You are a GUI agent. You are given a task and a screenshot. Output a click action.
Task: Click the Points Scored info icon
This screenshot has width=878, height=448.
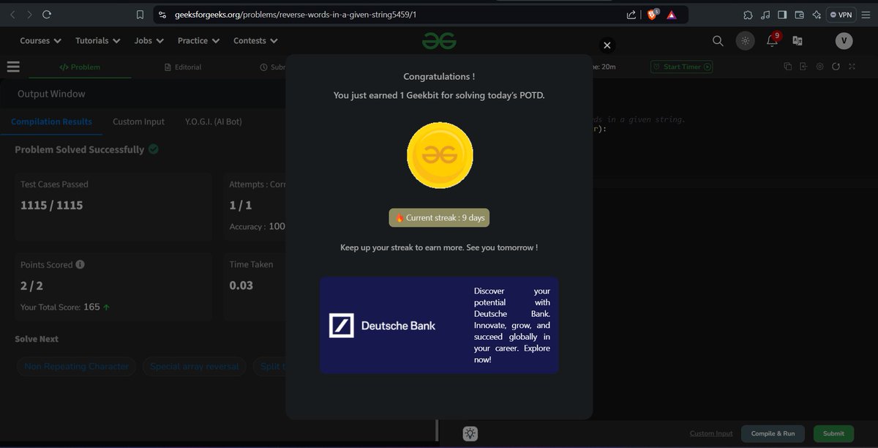[80, 264]
